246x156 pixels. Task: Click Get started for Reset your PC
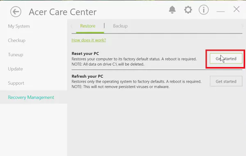point(226,58)
